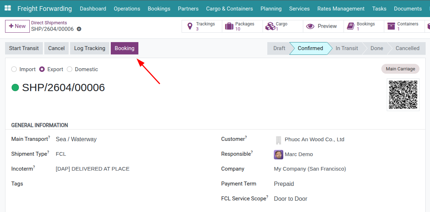430x212 pixels.
Task: View the 10 Packages
Action: pos(242,26)
